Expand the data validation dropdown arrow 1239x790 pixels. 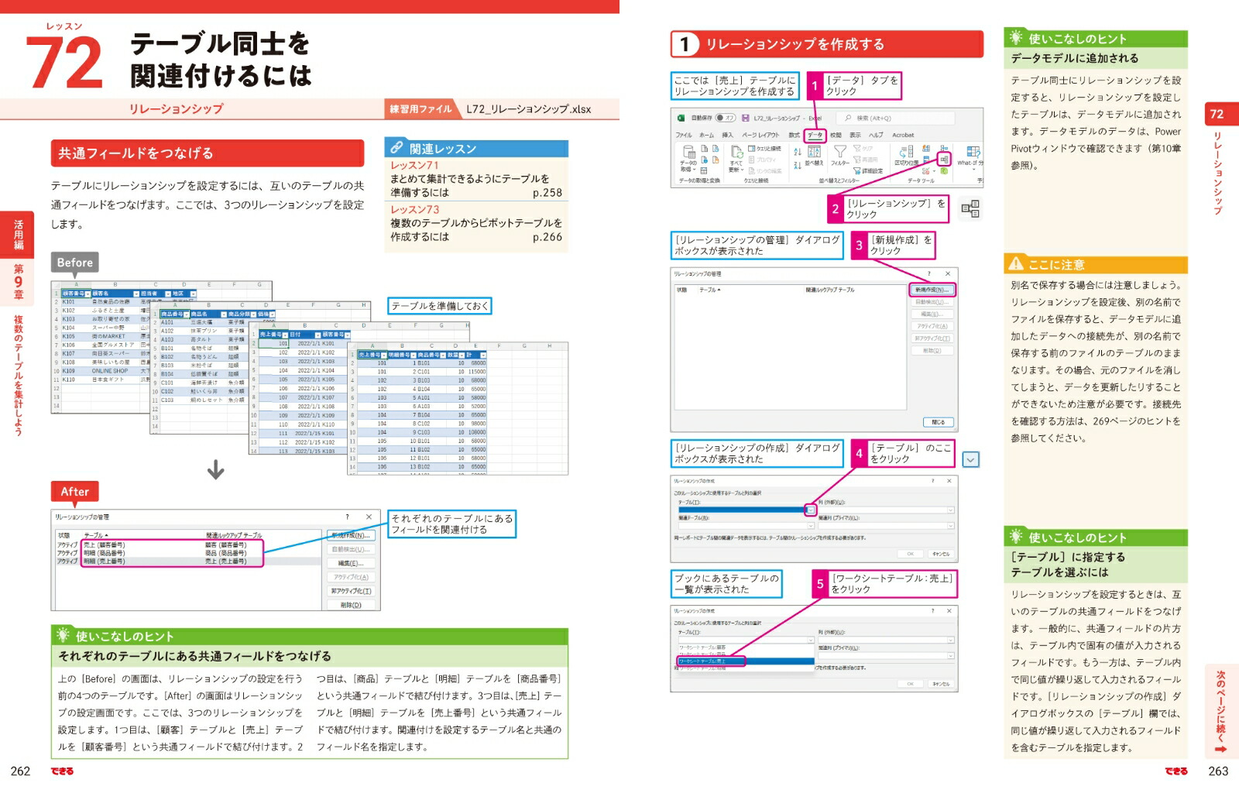pyautogui.click(x=934, y=171)
